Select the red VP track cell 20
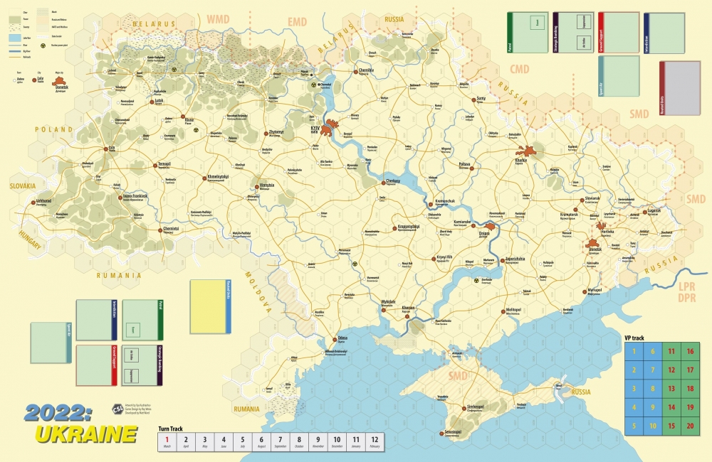This screenshot has height=462, width=712. coord(691,425)
